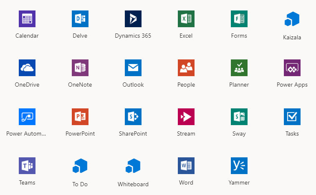Open the Tasks checkmark icon
316x195 pixels.
[x=292, y=117]
